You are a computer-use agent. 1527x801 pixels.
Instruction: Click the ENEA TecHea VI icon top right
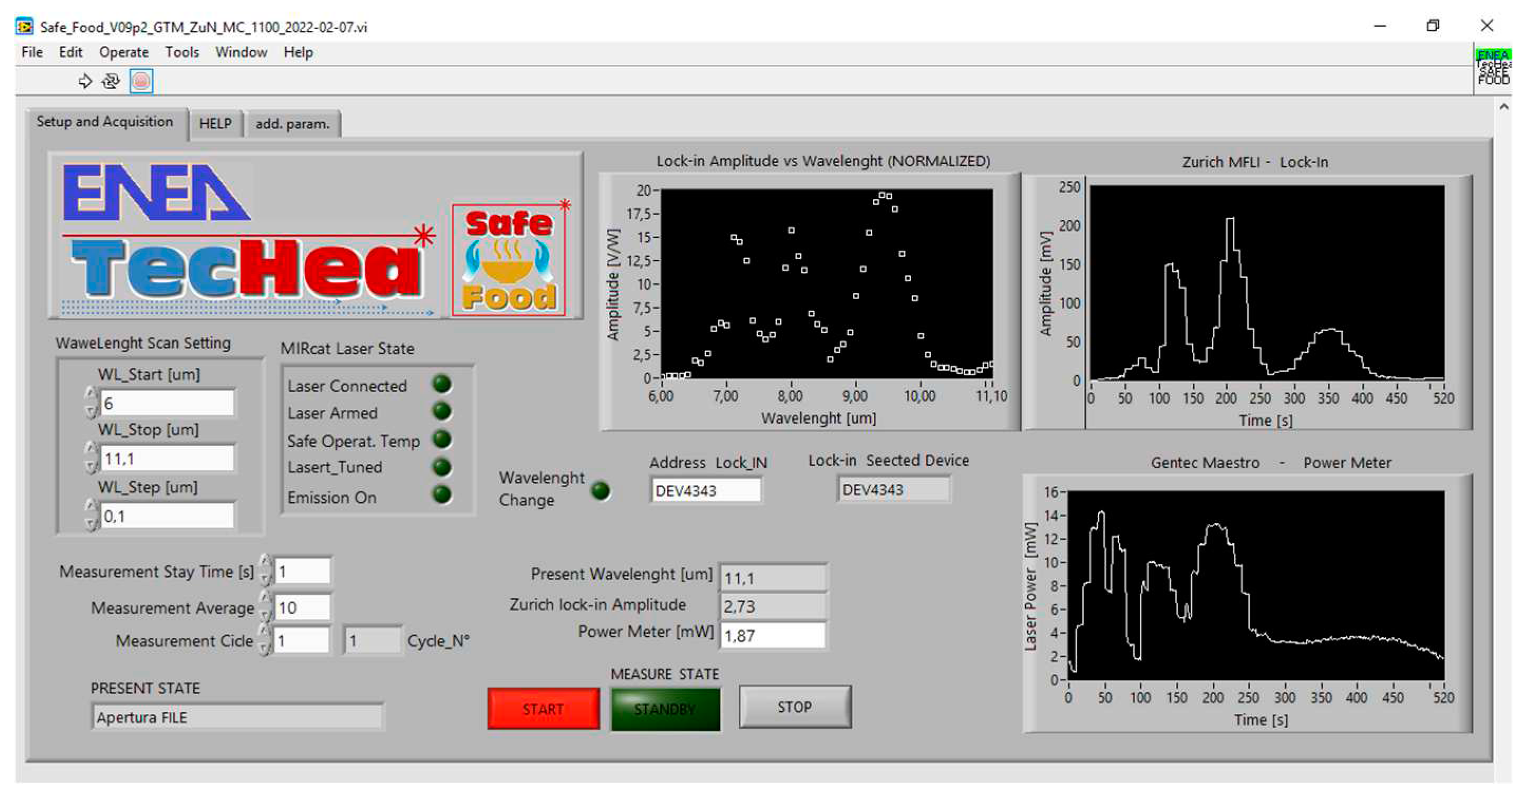pyautogui.click(x=1493, y=66)
